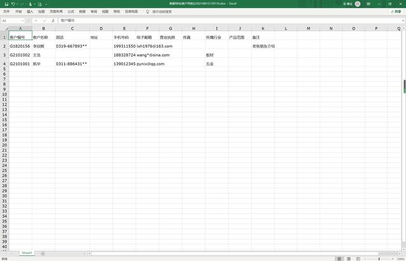Viewport: 406px width, 261px height.
Task: Select column F header
Action: (147, 29)
